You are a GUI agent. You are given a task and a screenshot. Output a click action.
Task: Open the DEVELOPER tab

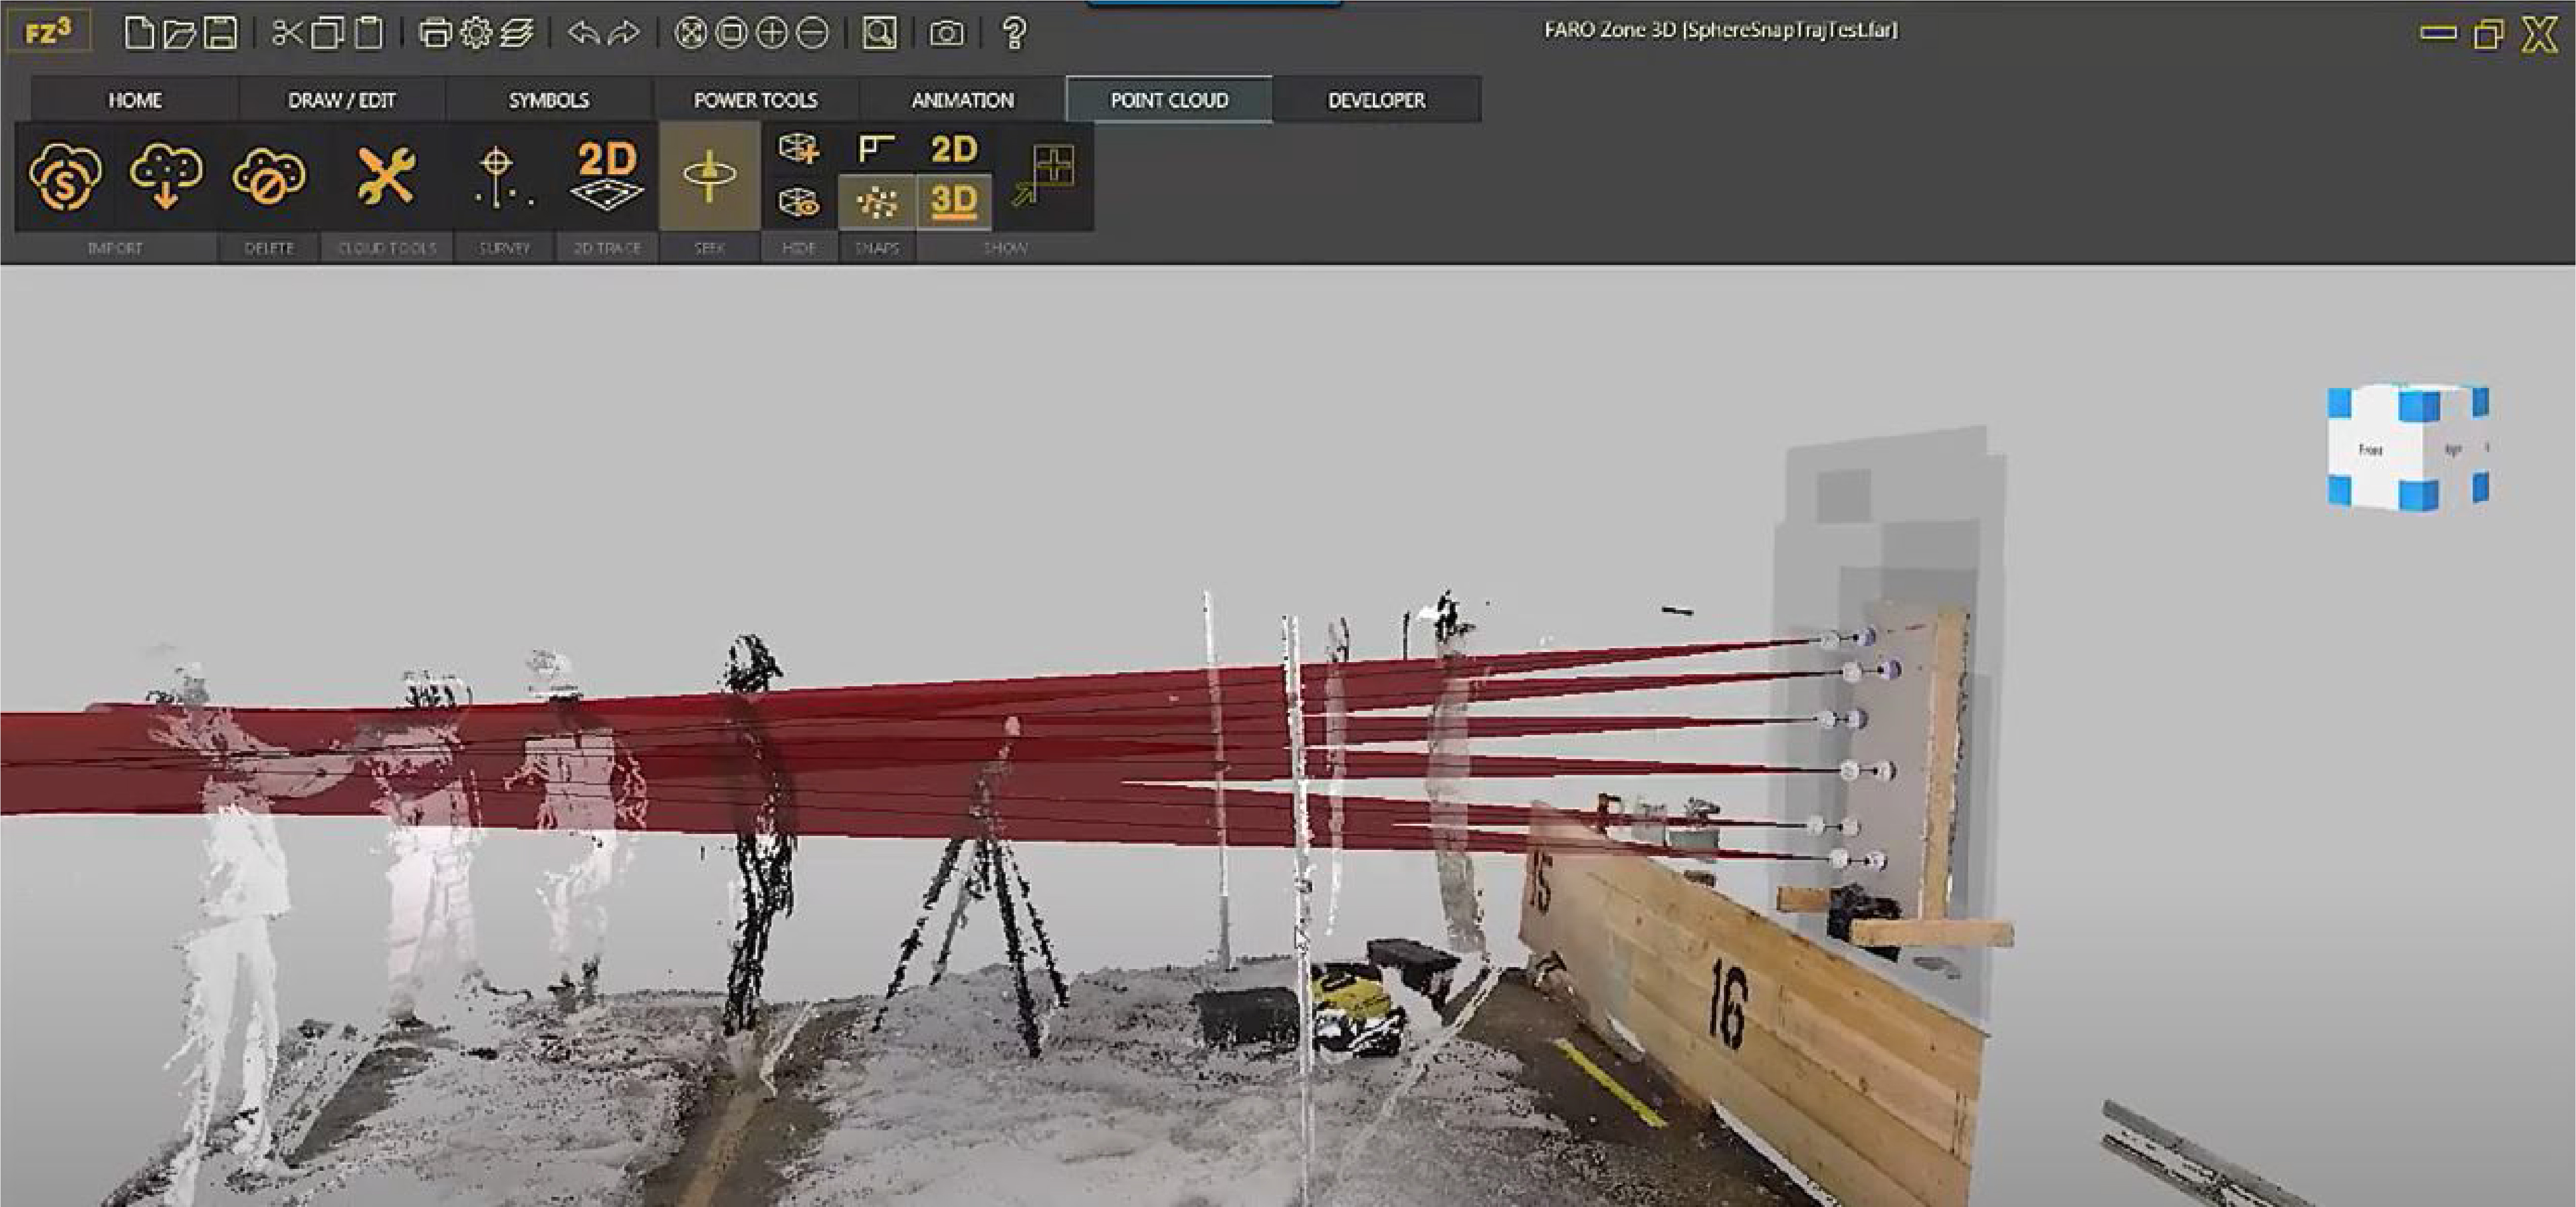[x=1377, y=100]
